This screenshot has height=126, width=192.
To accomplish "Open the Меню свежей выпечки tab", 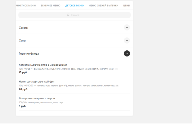I will tap(103, 5).
